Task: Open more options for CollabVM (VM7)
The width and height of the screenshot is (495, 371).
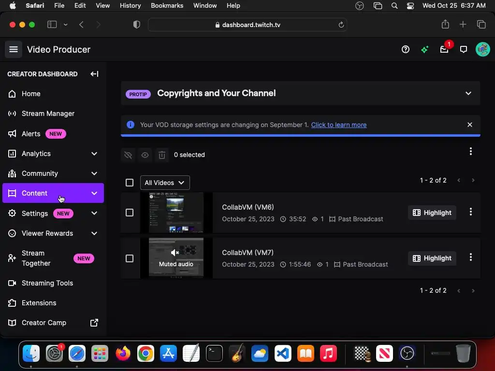Action: (x=471, y=257)
